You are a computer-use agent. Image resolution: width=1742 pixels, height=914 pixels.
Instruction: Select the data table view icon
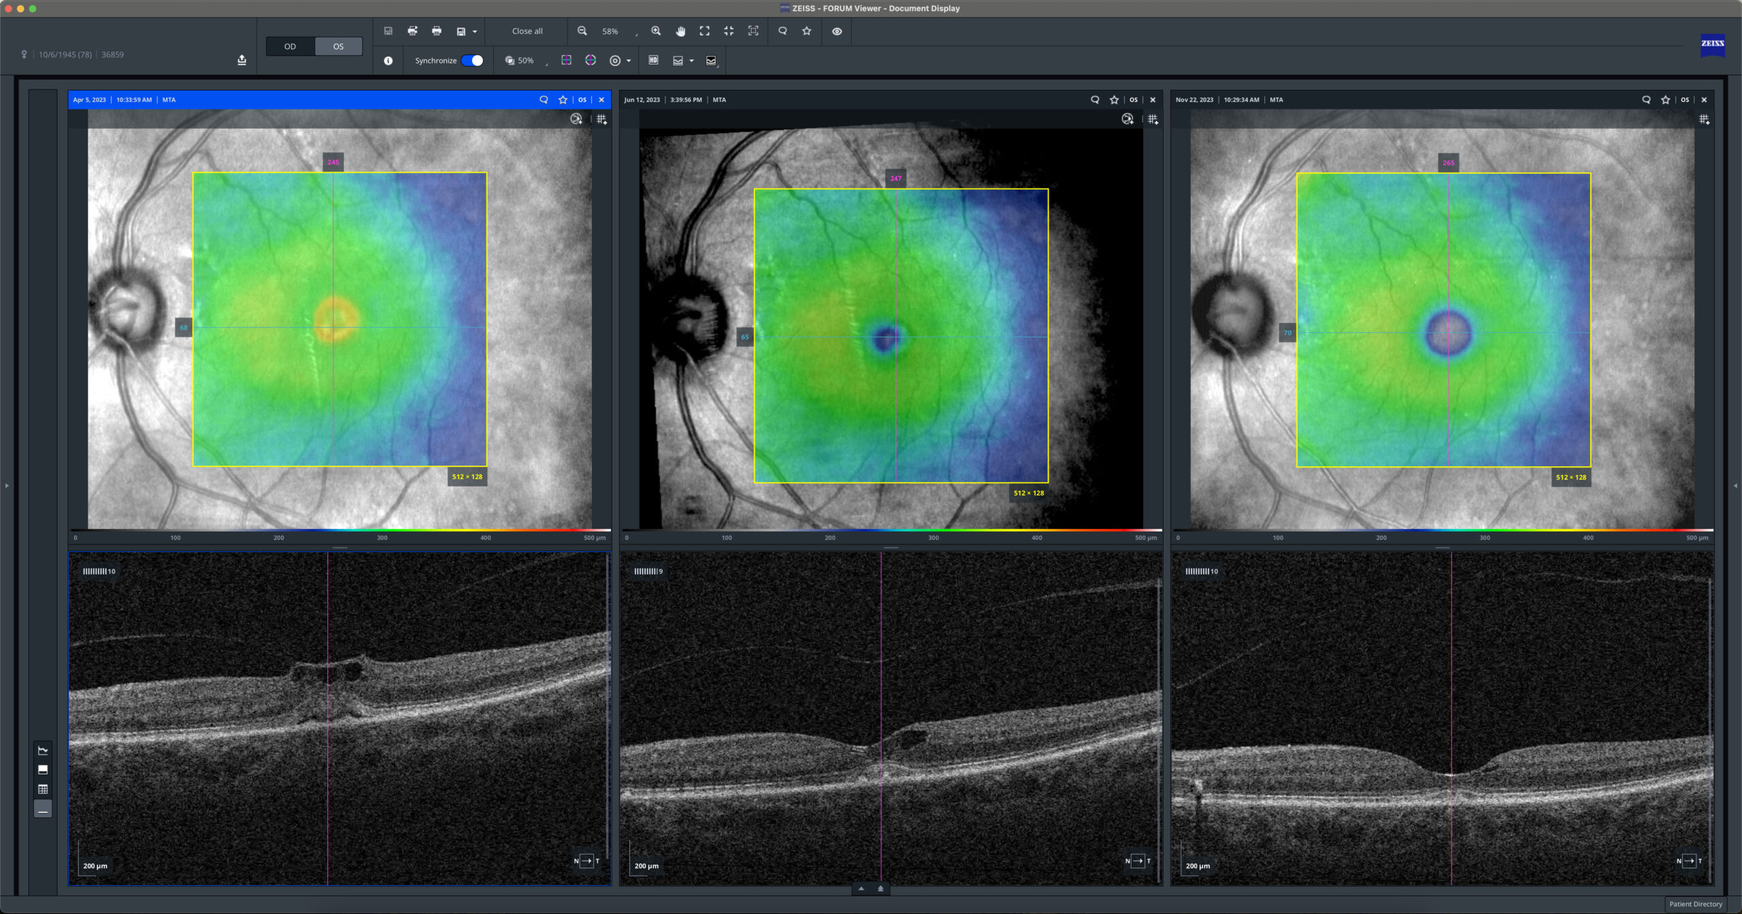pos(43,789)
